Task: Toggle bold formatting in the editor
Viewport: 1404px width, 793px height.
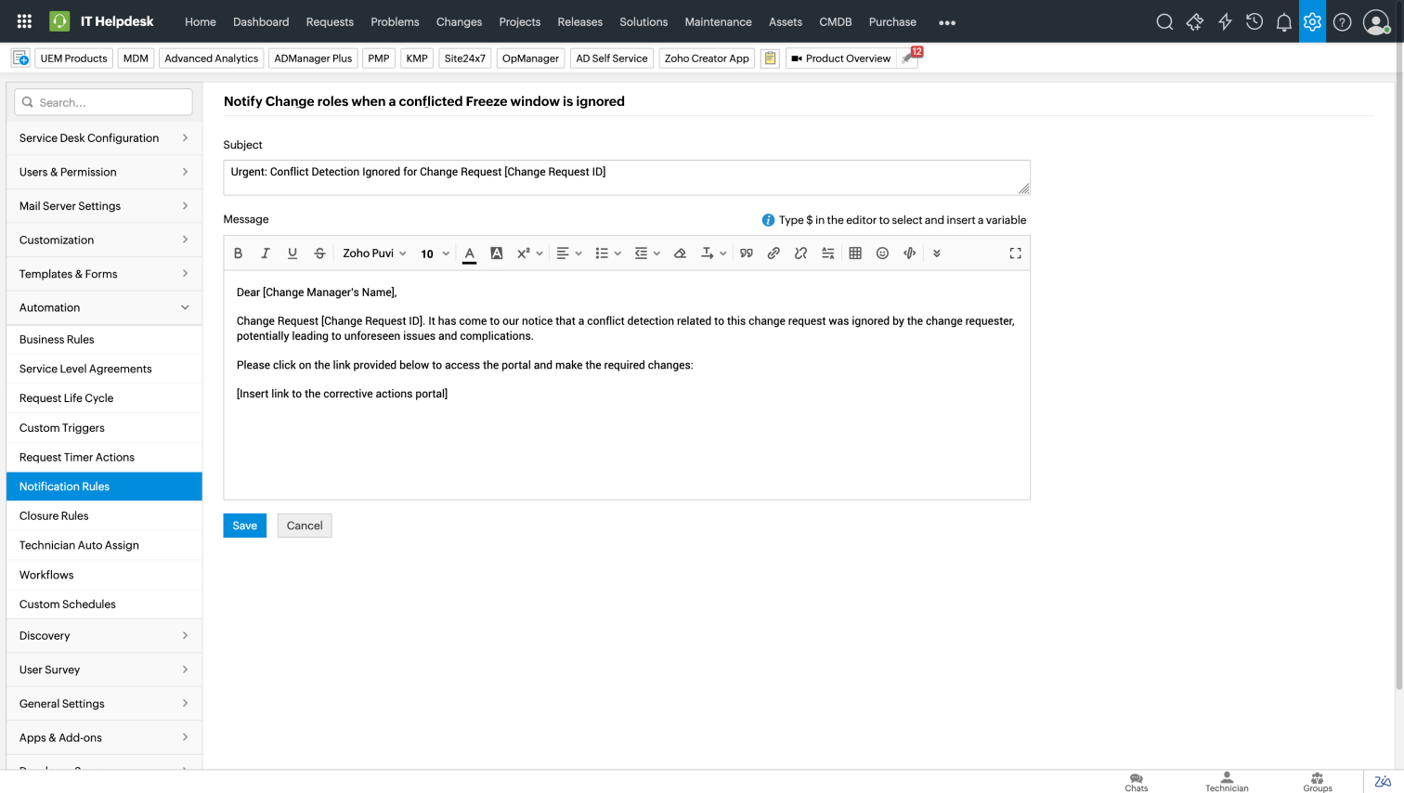Action: pos(238,253)
